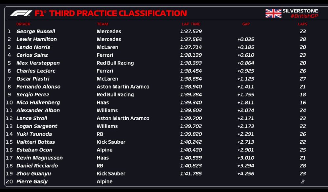The height and width of the screenshot is (192, 328).
Task: Click Nico Hulkenberg's lap count 16
Action: [302, 103]
